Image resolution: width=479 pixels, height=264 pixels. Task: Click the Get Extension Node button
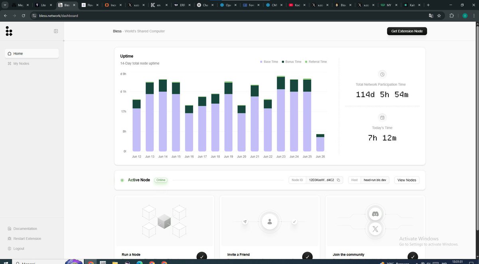407,31
